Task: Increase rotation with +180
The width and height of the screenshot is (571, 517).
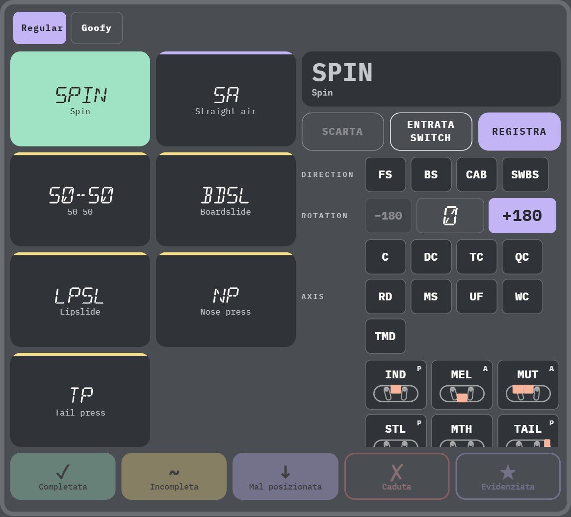Action: [522, 216]
